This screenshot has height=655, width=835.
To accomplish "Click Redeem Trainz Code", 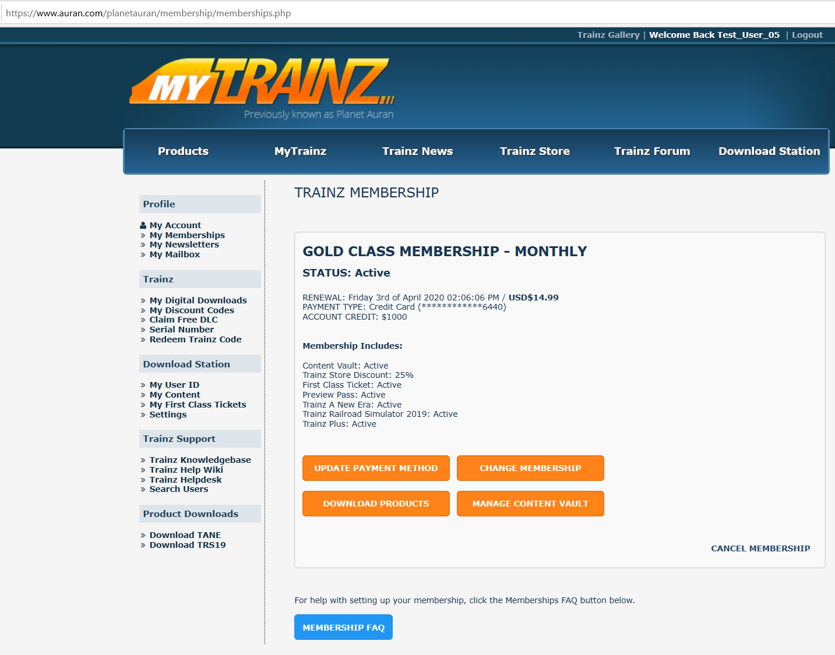I will [x=195, y=339].
